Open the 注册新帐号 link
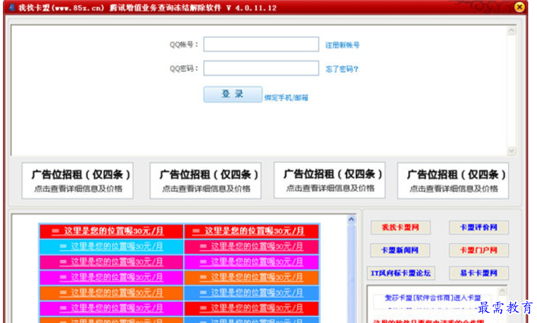This screenshot has width=537, height=323. coord(342,45)
